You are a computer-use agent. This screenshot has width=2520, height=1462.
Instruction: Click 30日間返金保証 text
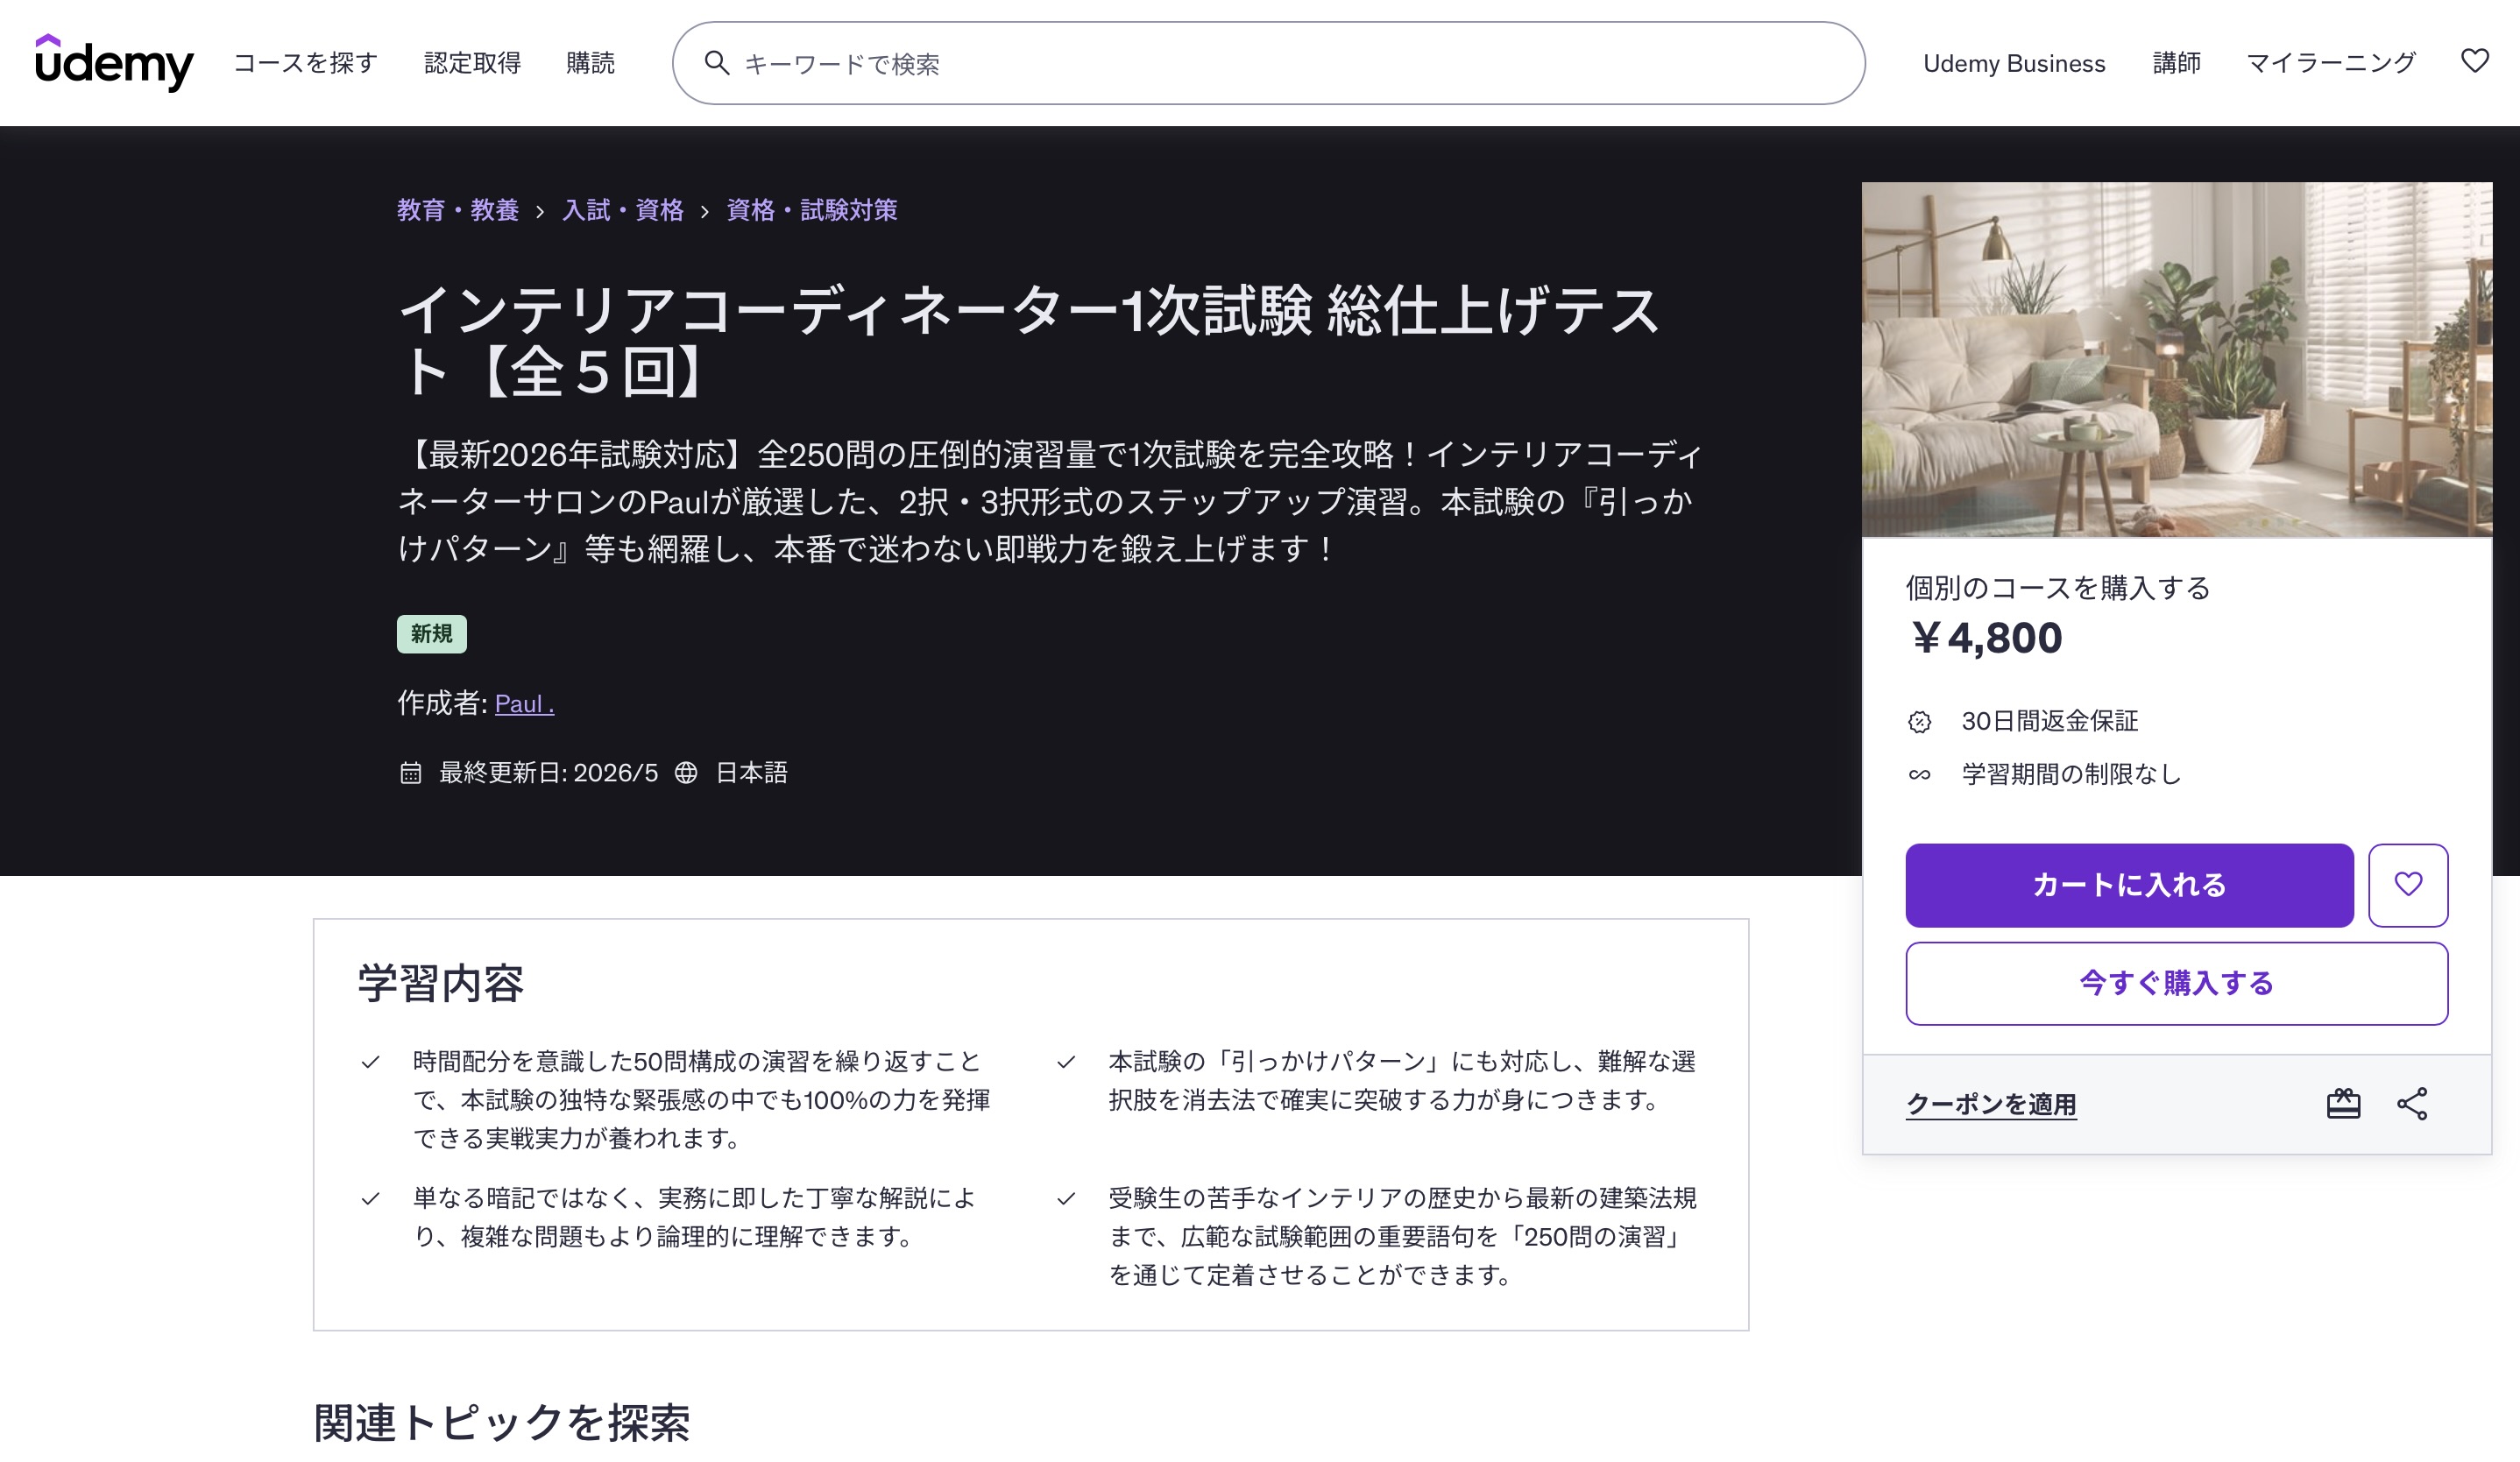[x=2049, y=721]
